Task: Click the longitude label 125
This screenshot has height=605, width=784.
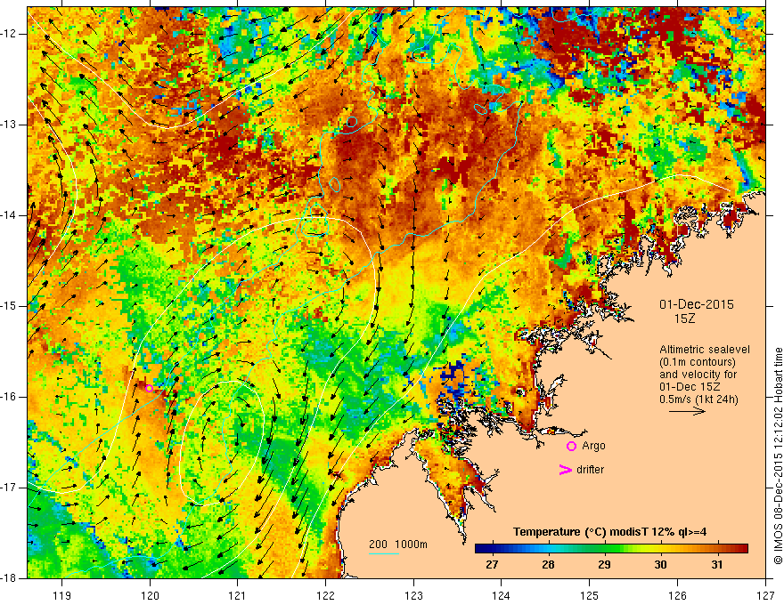Action: click(x=590, y=595)
